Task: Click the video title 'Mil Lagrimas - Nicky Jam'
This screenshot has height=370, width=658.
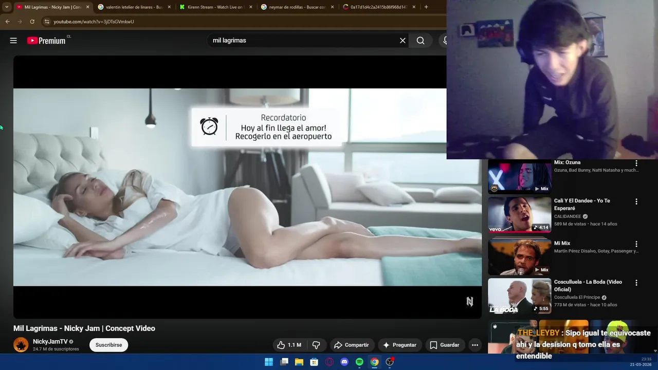Action: click(x=84, y=328)
